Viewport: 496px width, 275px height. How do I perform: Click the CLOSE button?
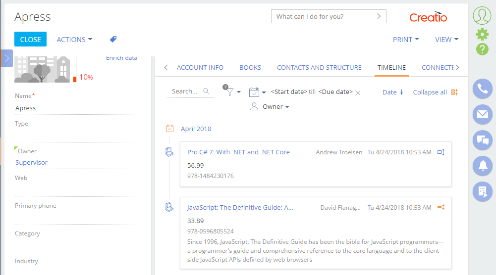coord(30,39)
